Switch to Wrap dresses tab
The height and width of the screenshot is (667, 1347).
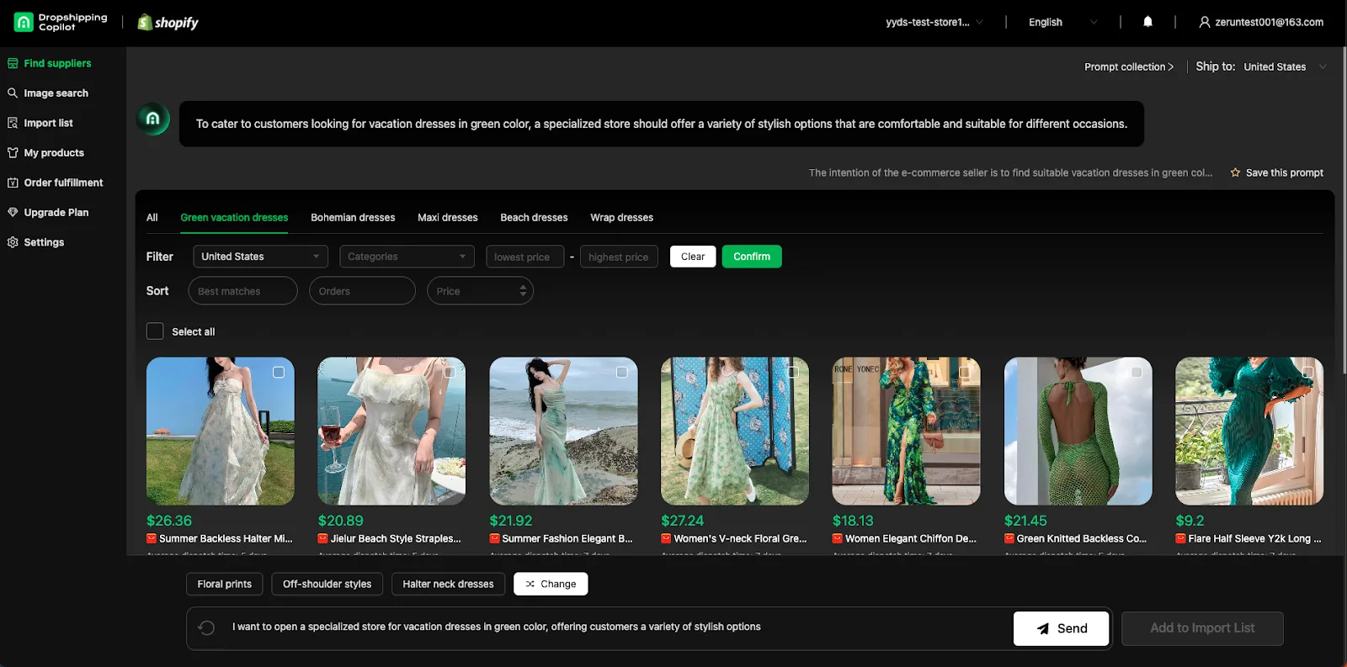[x=621, y=218]
